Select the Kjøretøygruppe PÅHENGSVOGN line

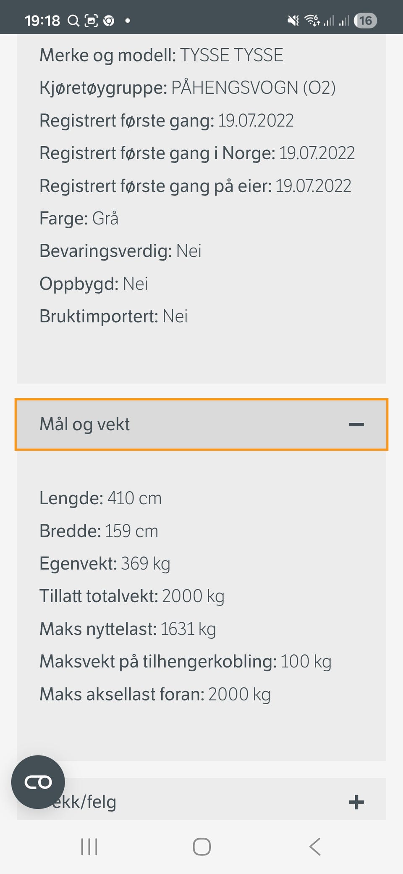pyautogui.click(x=187, y=88)
